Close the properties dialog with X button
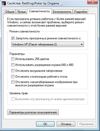 coord(93,2)
